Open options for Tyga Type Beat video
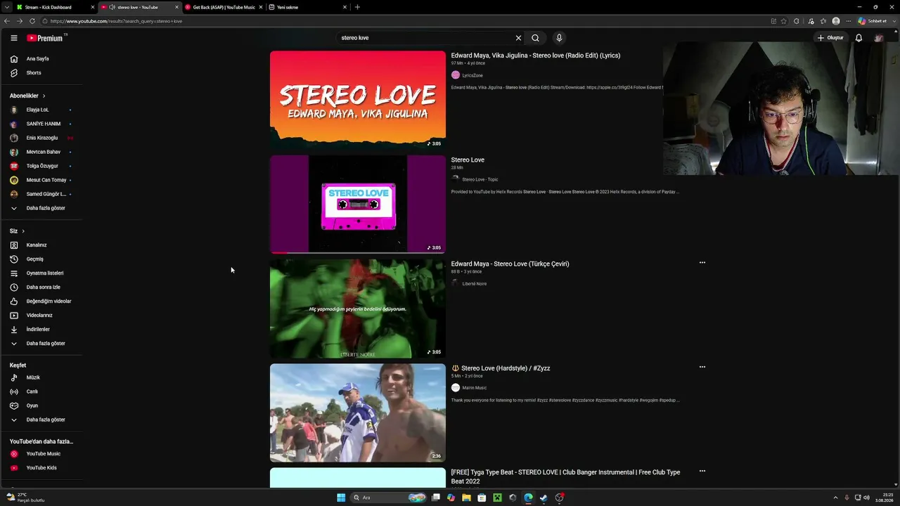The image size is (900, 506). [x=702, y=471]
